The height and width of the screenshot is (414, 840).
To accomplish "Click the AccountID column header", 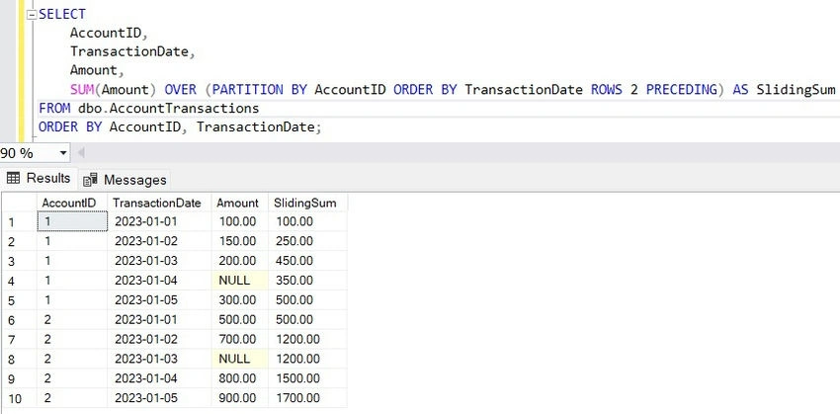I will (72, 203).
